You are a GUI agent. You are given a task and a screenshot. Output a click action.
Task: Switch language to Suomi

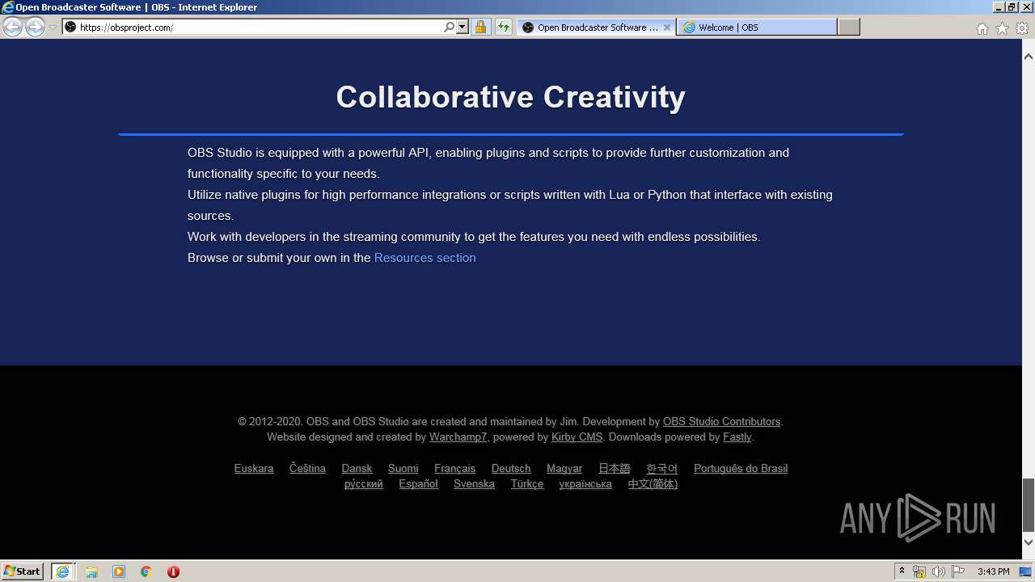click(403, 469)
